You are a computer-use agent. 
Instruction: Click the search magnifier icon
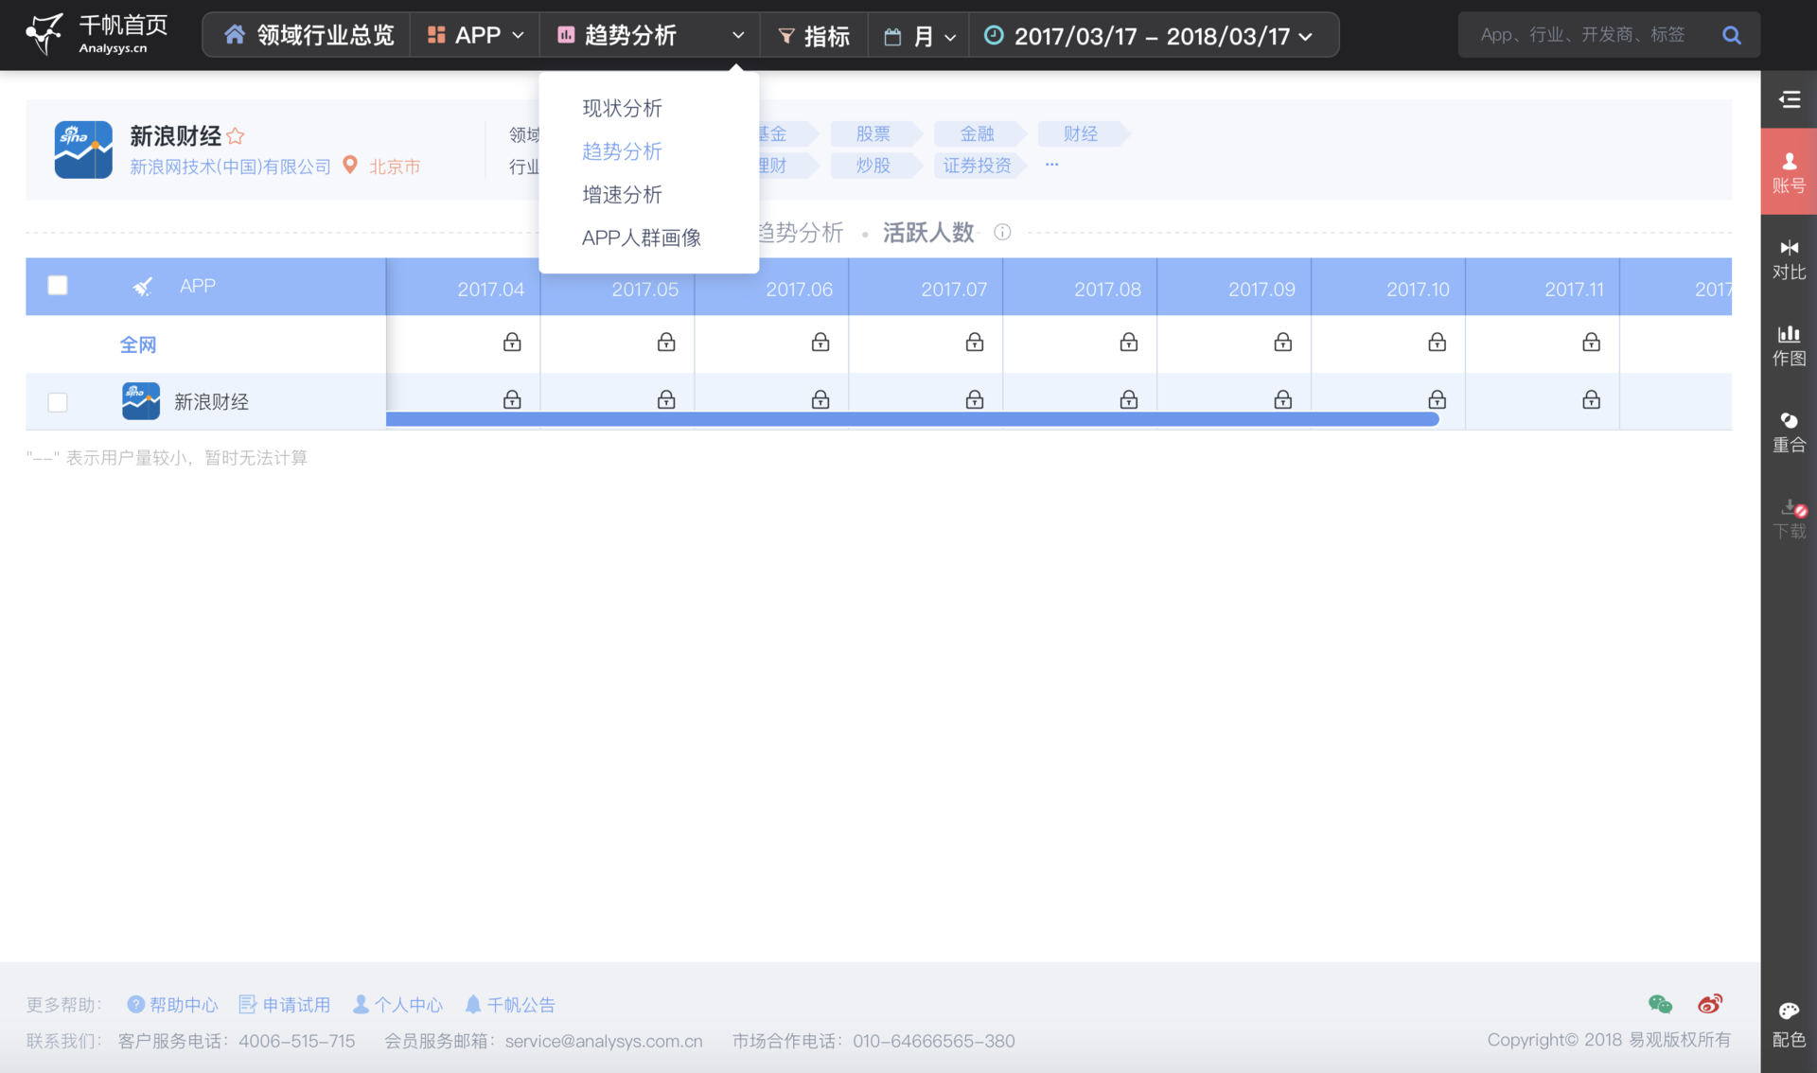tap(1731, 35)
